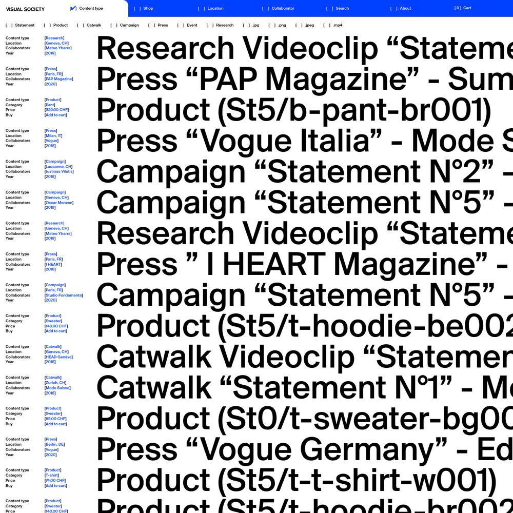Image resolution: width=513 pixels, height=513 pixels.
Task: Open the Collaborator filter menu
Action: 278,8
